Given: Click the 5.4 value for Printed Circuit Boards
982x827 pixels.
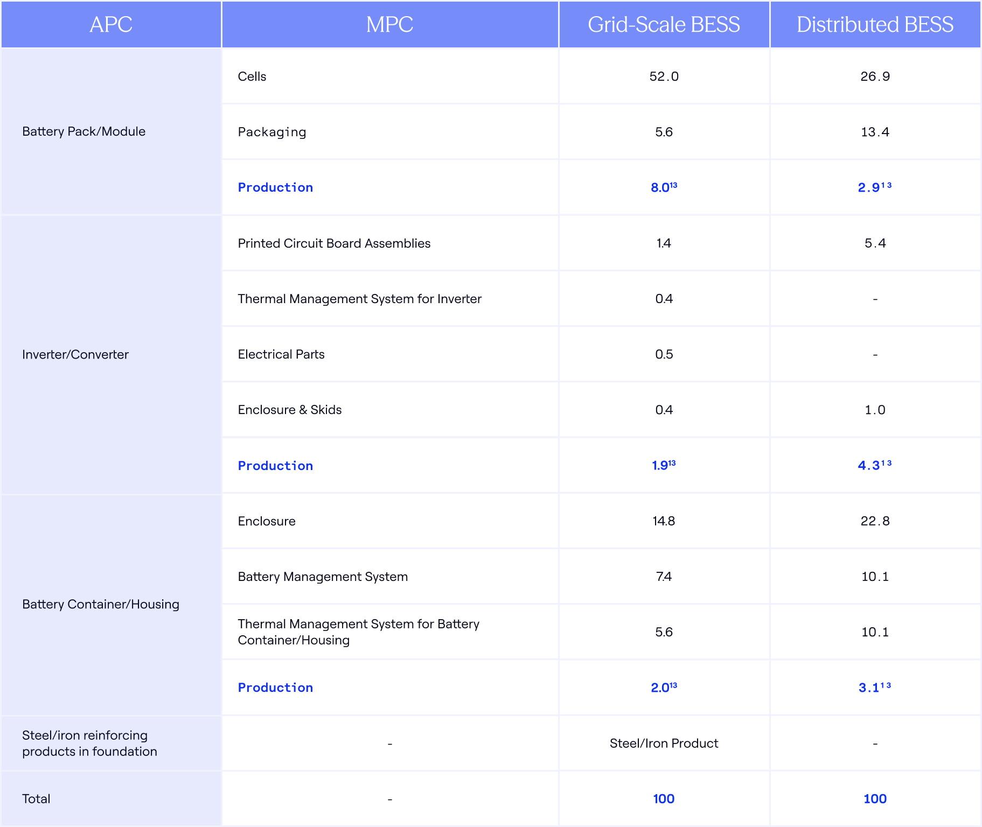Looking at the screenshot, I should (875, 243).
